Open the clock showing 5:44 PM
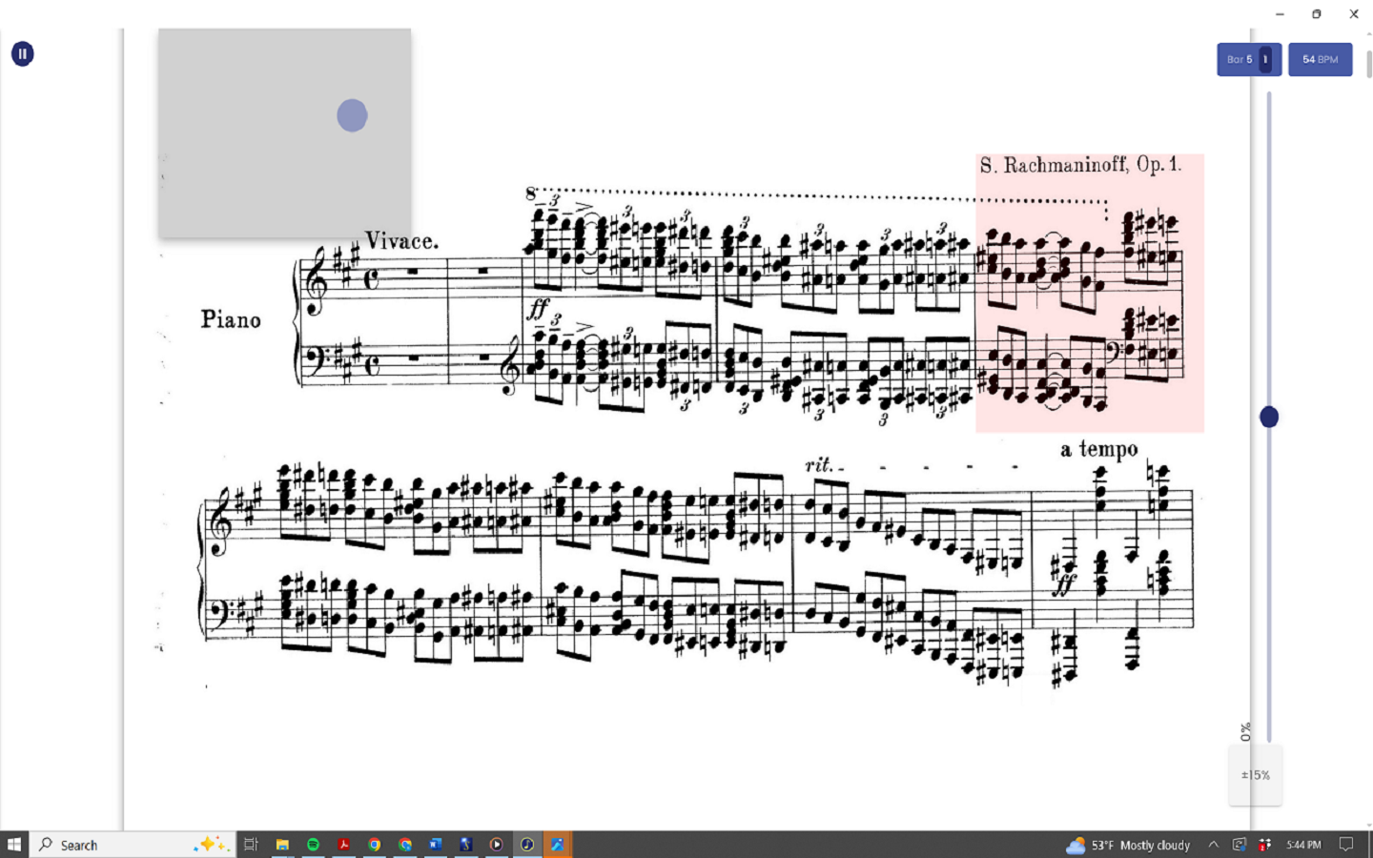The width and height of the screenshot is (1373, 858). 1303,845
